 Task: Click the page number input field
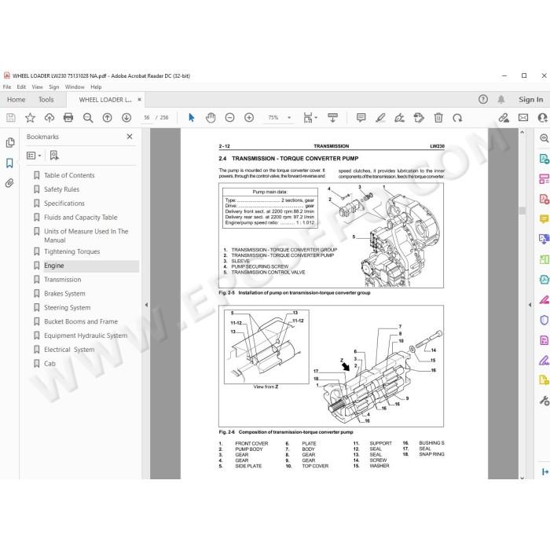click(147, 118)
